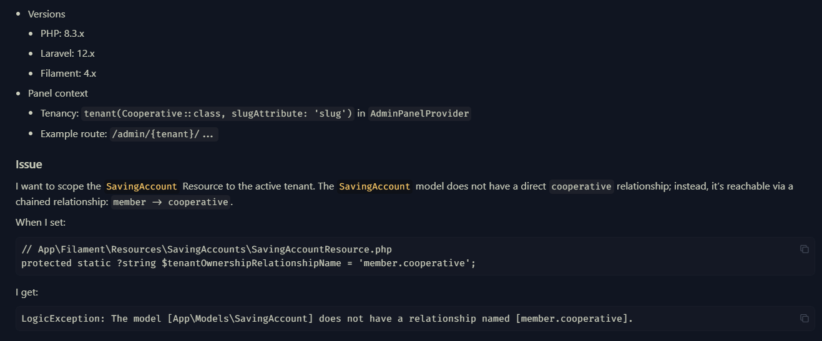
Task: Click the 'I get:' paragraph
Action: (x=27, y=292)
